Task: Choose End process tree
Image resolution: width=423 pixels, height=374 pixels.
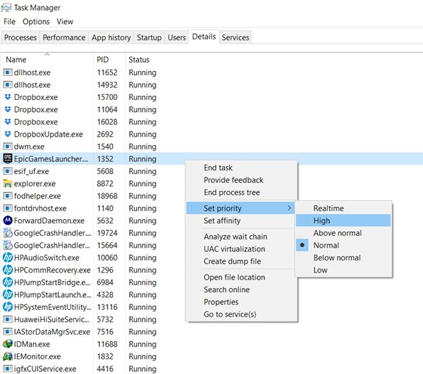Action: 242,192
